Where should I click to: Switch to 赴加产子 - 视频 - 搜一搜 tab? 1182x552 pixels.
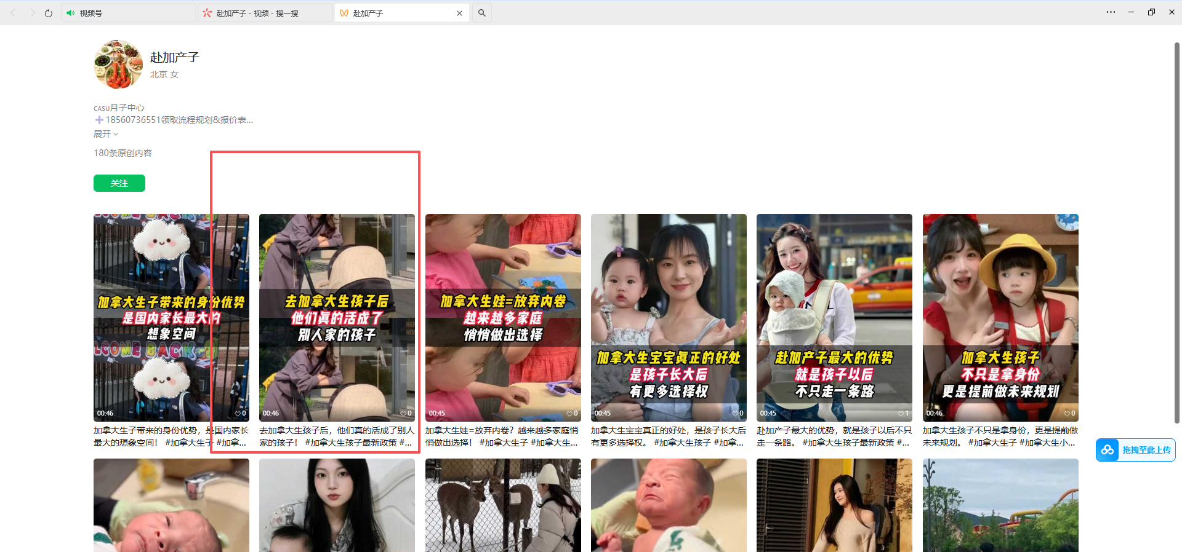tap(265, 13)
